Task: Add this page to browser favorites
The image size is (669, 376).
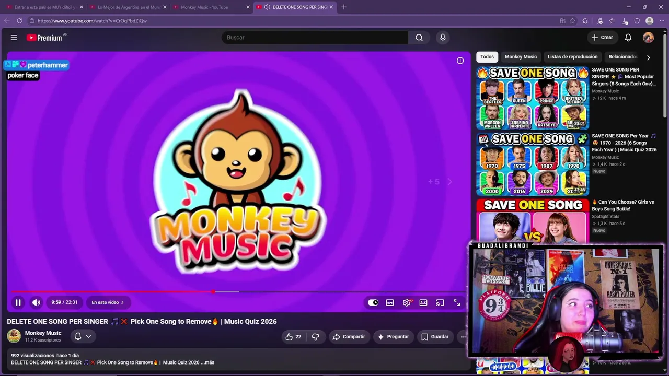Action: tap(573, 21)
